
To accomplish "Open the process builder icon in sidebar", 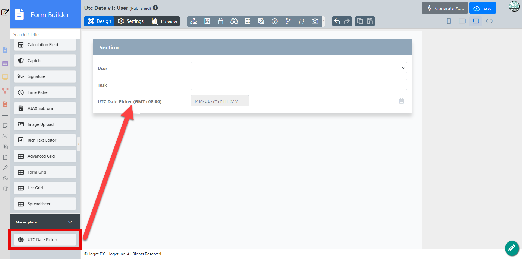I will click(x=5, y=91).
